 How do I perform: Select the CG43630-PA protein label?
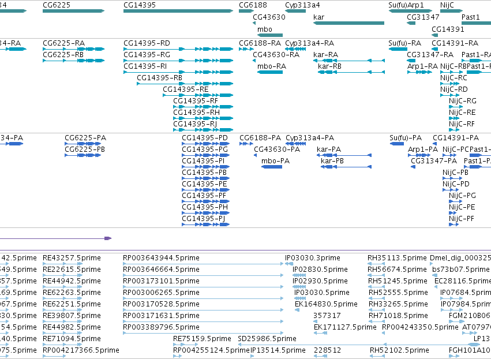(277, 149)
